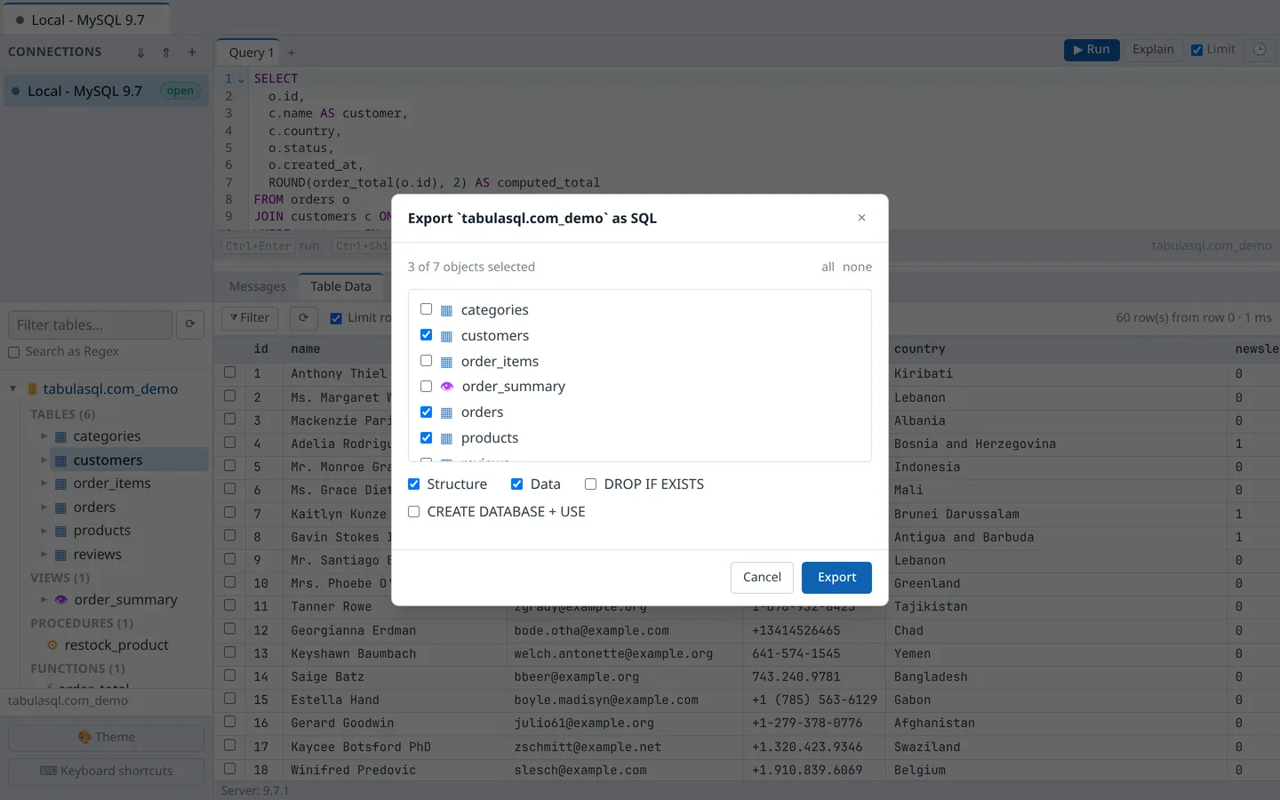Run the current query
Image resolution: width=1280 pixels, height=800 pixels.
point(1092,50)
